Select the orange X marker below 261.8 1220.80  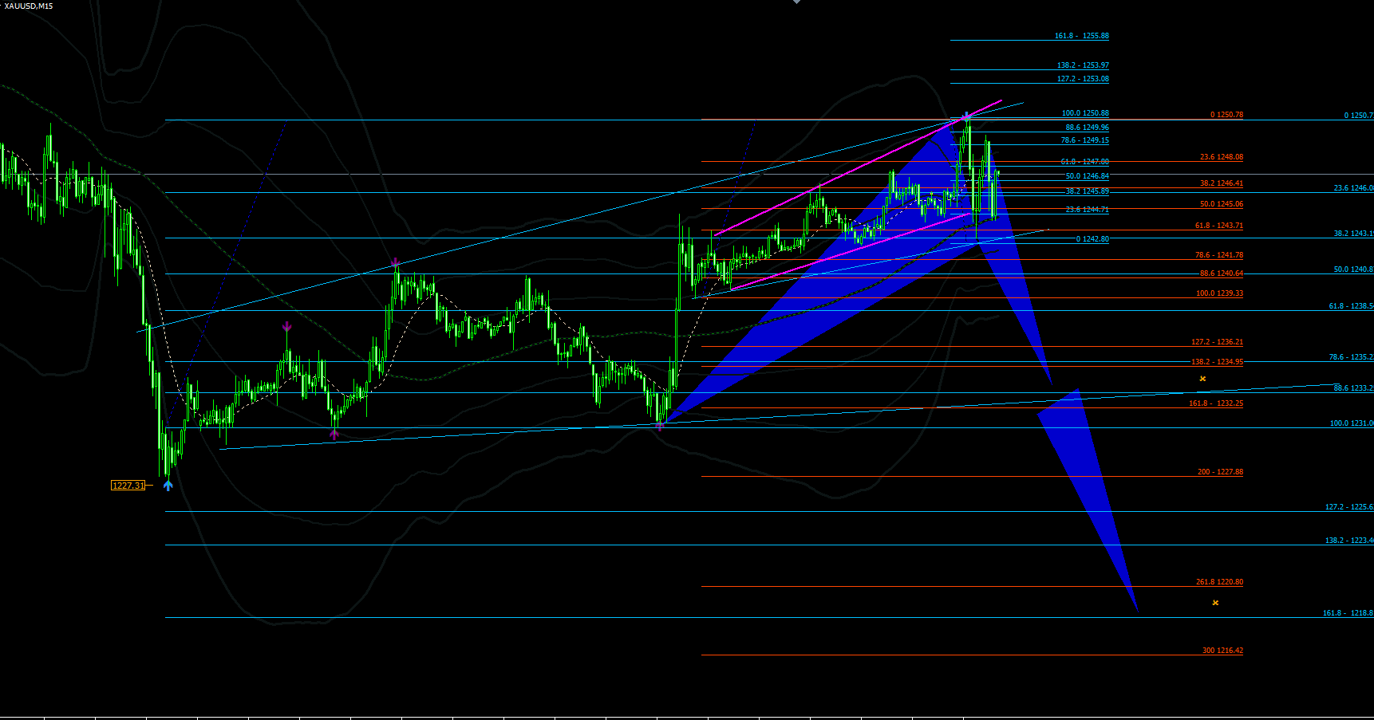[1215, 603]
